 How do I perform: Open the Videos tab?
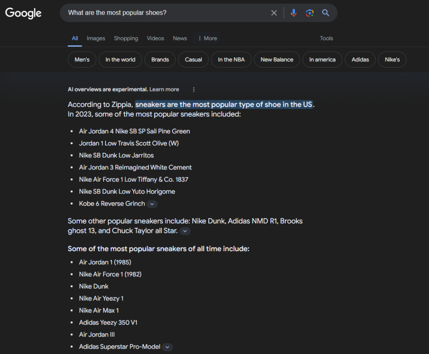coord(155,38)
